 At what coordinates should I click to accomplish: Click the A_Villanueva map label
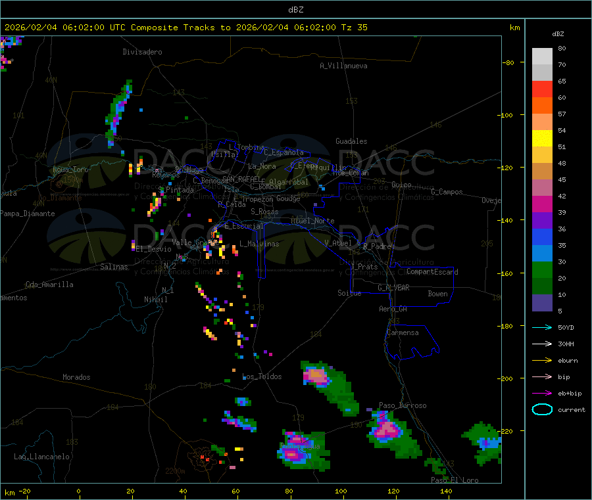point(343,66)
